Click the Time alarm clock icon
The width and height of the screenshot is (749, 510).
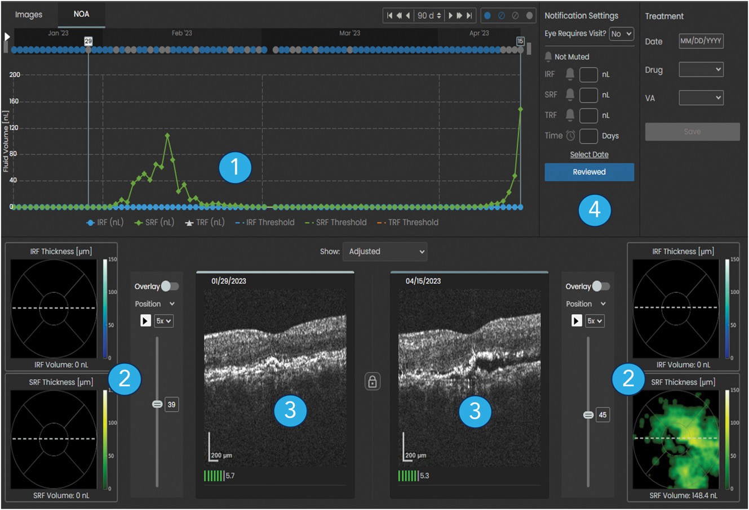[571, 136]
